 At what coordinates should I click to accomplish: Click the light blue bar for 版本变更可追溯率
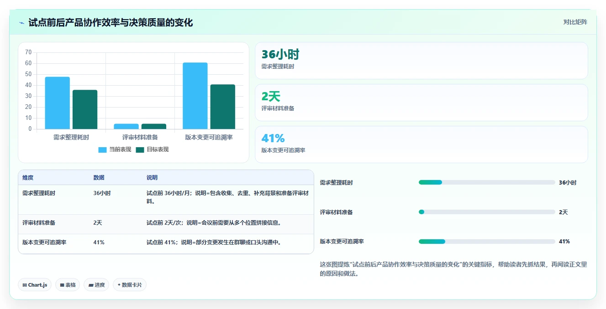195,96
